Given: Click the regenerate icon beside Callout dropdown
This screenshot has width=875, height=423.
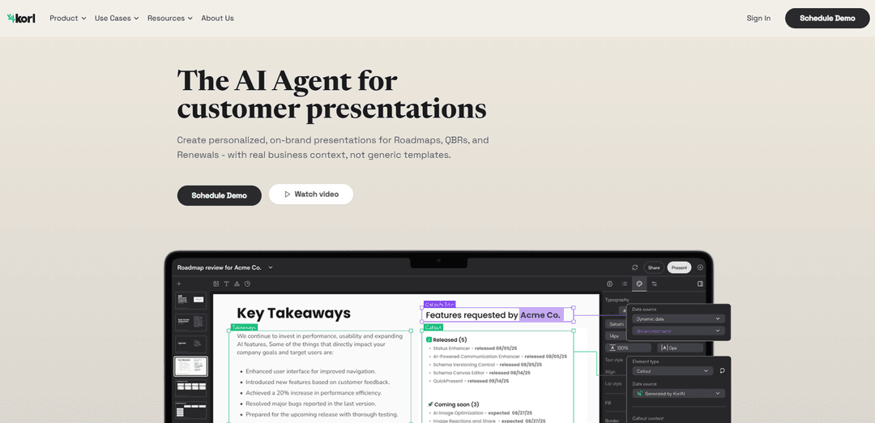Looking at the screenshot, I should (x=721, y=370).
